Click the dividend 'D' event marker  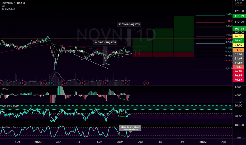pos(52,83)
